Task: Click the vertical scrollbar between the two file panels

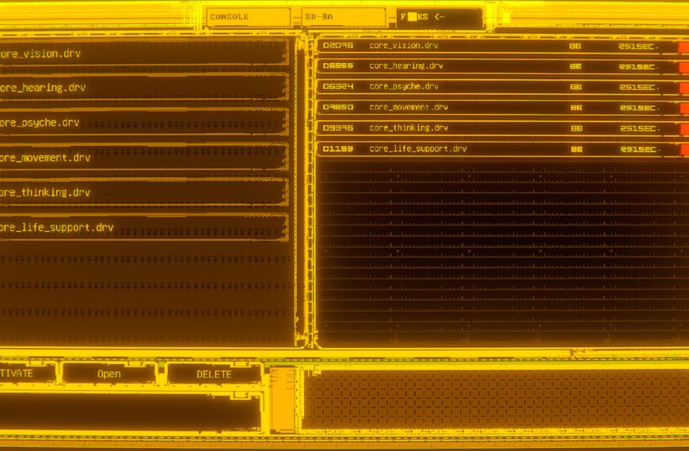Action: click(301, 191)
